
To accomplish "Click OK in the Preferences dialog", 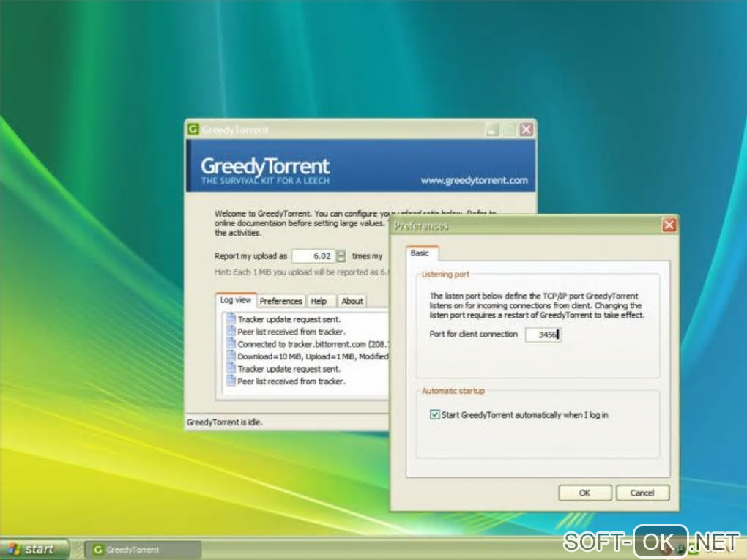I will pyautogui.click(x=585, y=493).
